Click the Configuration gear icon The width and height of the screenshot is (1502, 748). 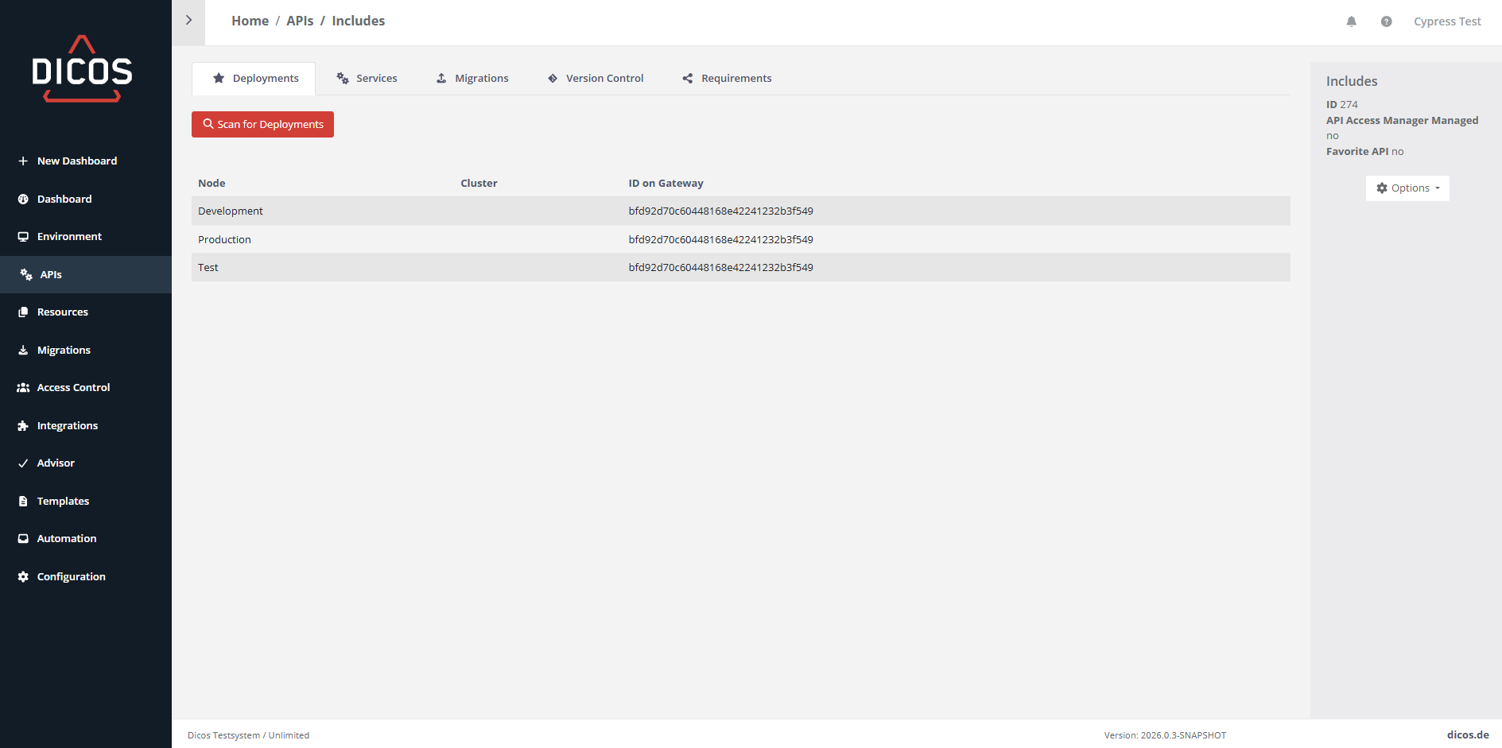click(x=23, y=577)
